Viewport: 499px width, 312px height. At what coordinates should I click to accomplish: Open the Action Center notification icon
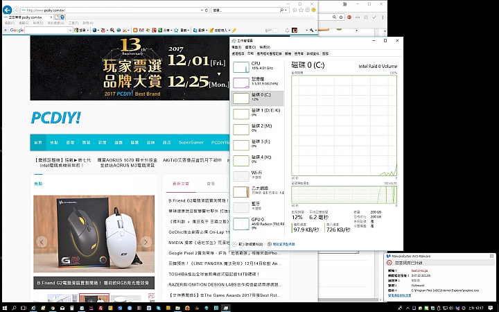(x=492, y=308)
